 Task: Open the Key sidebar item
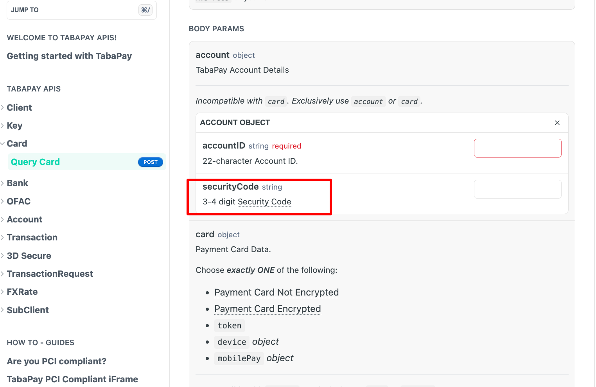(x=14, y=125)
